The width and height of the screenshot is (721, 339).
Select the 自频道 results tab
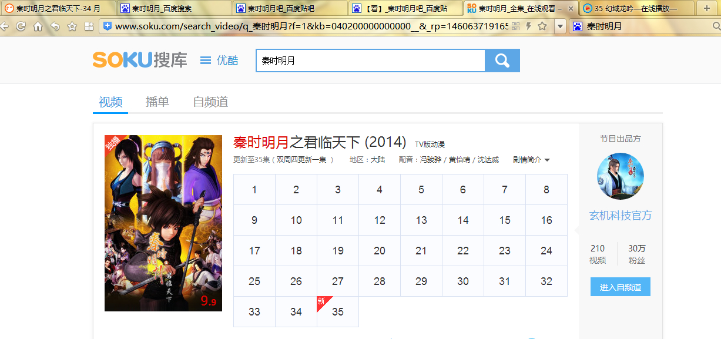tap(210, 102)
